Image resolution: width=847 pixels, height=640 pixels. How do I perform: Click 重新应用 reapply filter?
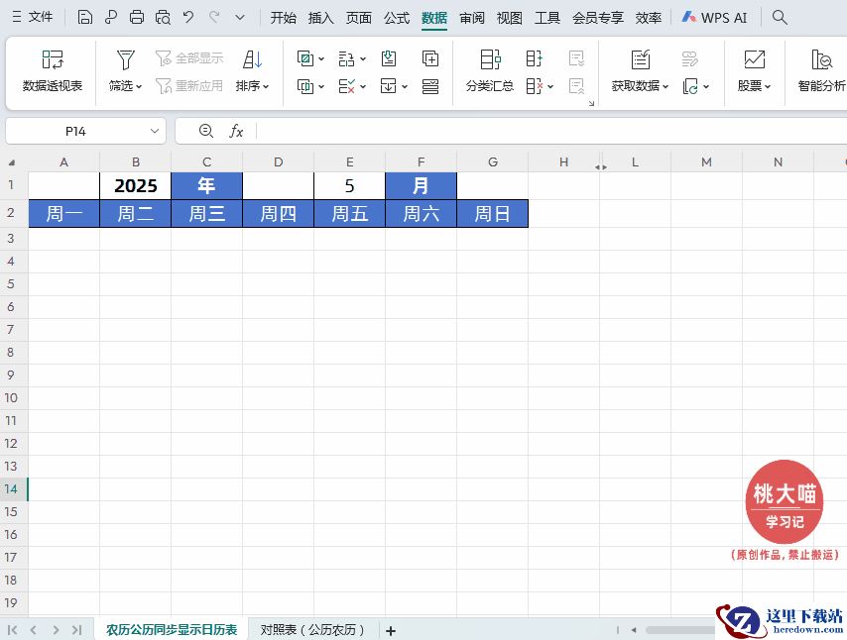tap(189, 86)
